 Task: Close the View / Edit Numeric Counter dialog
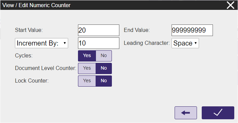231,5
